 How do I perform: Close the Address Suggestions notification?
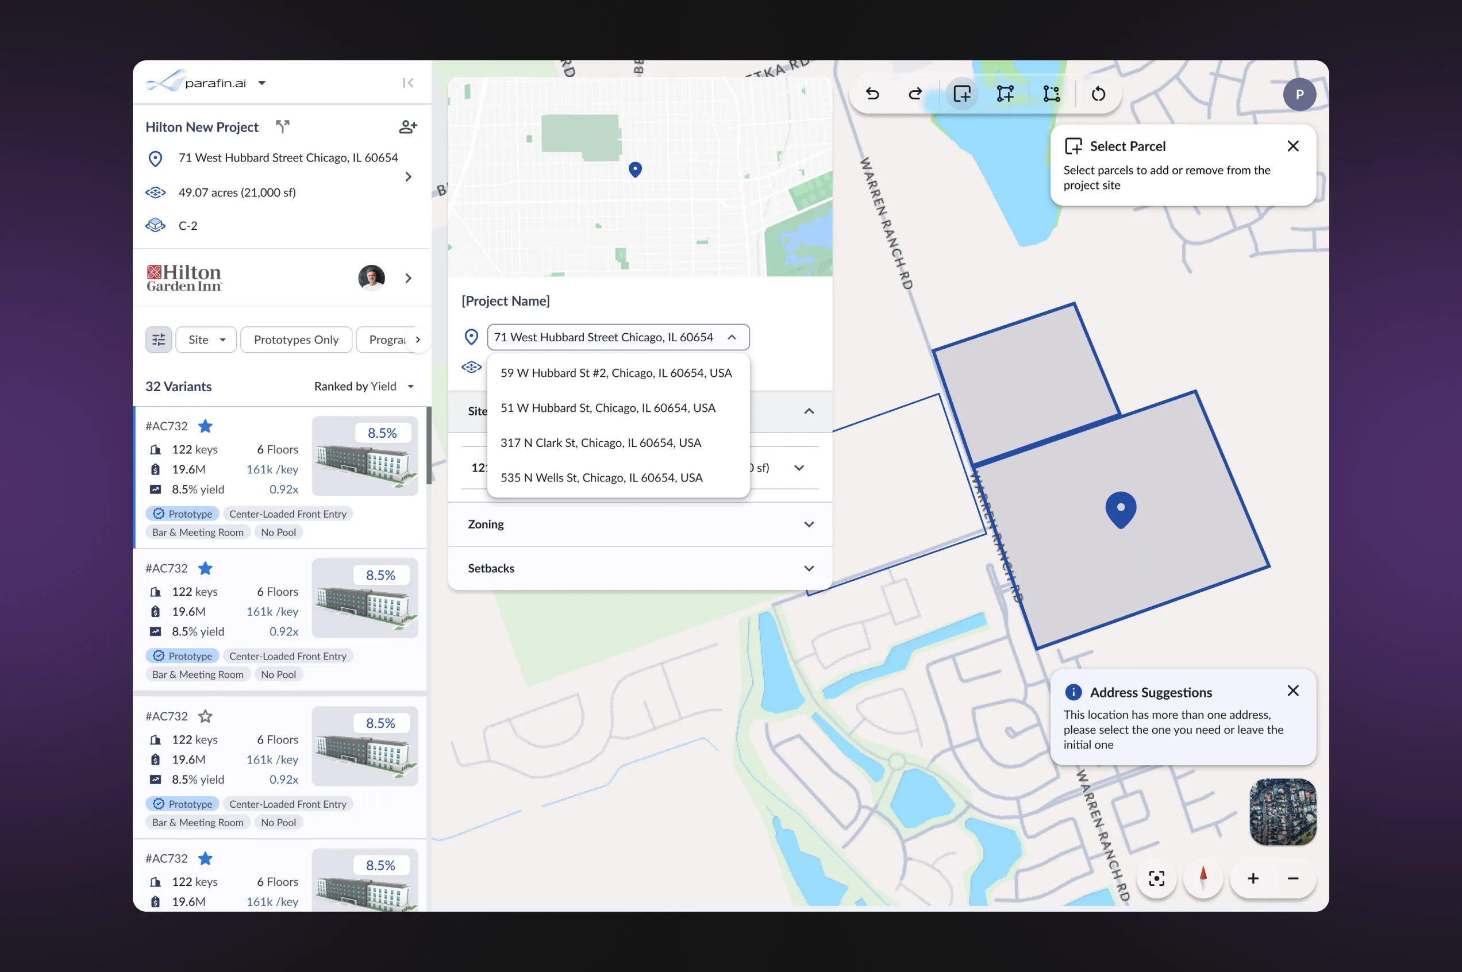[x=1292, y=691]
